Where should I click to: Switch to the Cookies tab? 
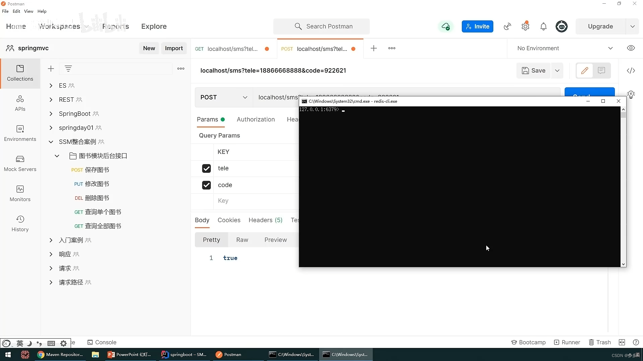(x=229, y=220)
